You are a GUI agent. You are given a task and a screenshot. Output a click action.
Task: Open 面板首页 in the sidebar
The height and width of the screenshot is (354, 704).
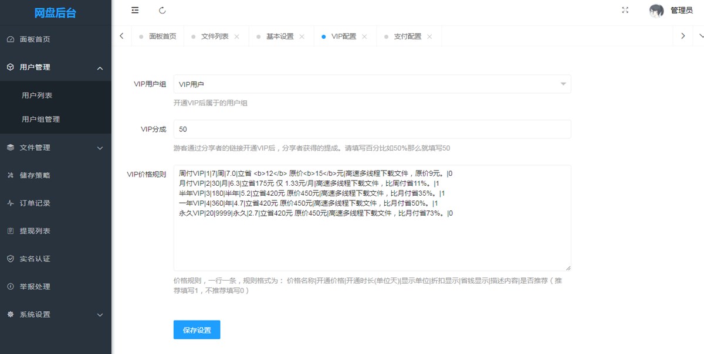(x=35, y=39)
